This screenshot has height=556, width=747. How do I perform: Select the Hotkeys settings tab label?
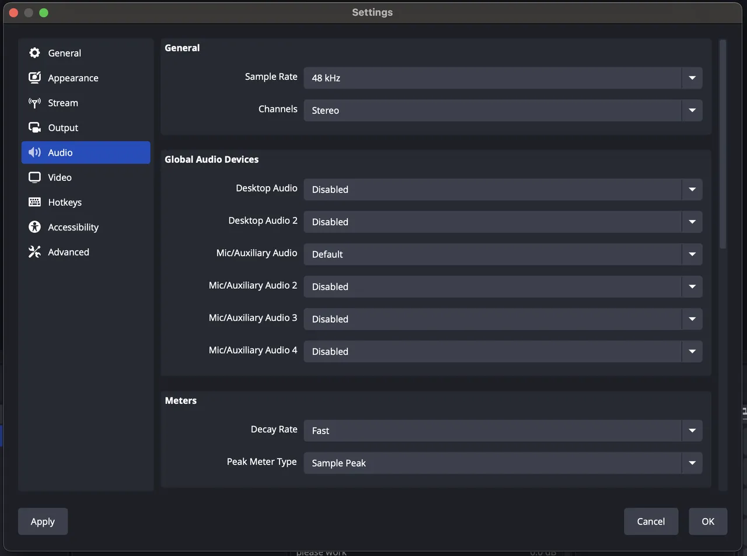click(65, 202)
